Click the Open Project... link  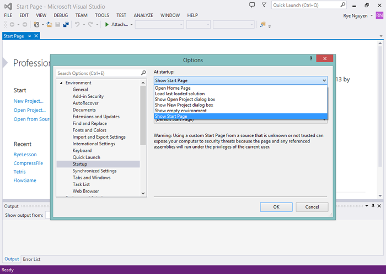(30, 110)
